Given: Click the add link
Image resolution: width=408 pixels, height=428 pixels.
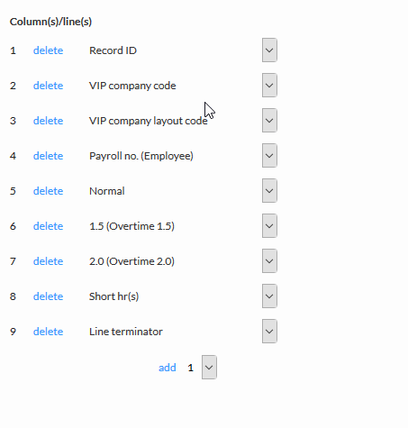Looking at the screenshot, I should 168,368.
